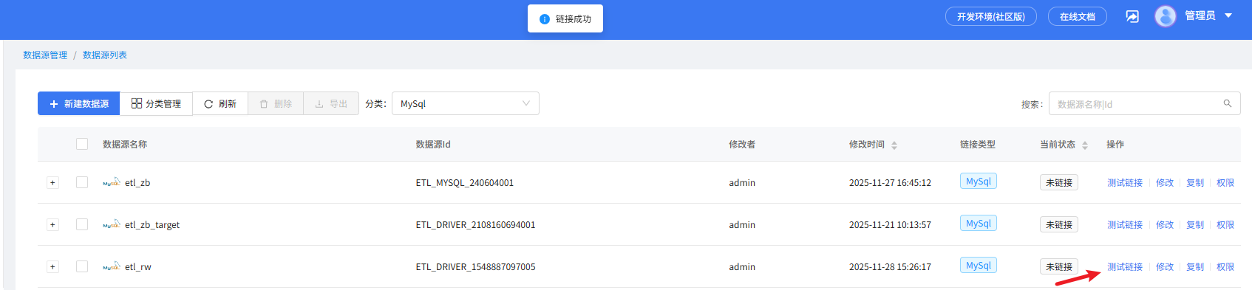The height and width of the screenshot is (290, 1252).
Task: Click MySql tag in etl_zb row
Action: [979, 182]
